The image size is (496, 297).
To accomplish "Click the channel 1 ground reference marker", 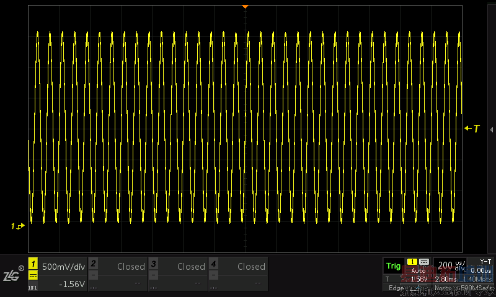I will coord(18,226).
